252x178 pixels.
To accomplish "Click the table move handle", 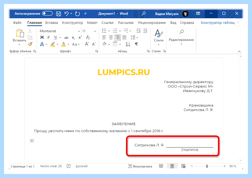I will pyautogui.click(x=32, y=141).
